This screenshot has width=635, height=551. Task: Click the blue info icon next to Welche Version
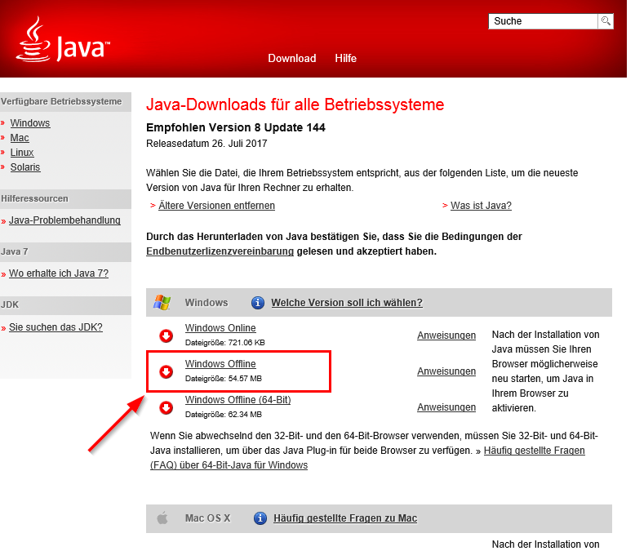(x=258, y=303)
